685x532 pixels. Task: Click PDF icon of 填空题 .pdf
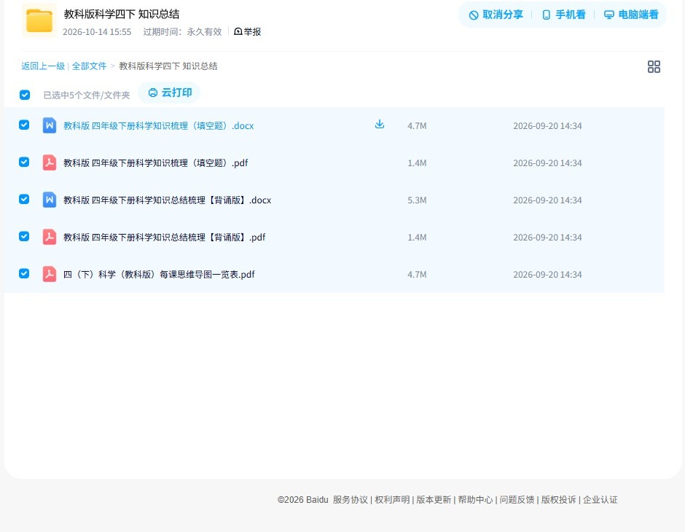tap(50, 163)
